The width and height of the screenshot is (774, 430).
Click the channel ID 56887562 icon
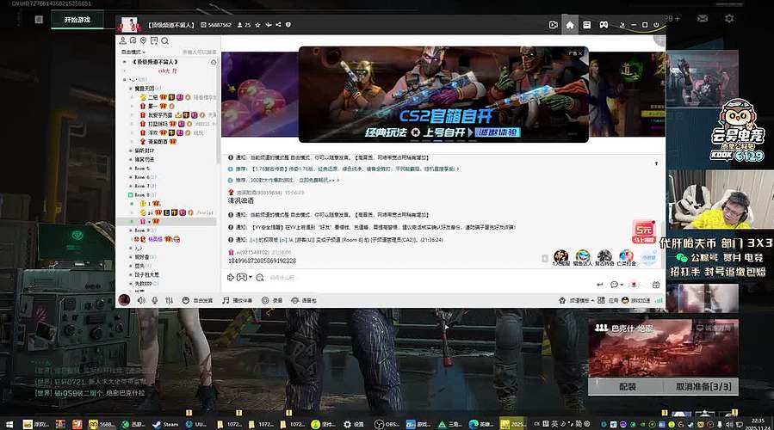tap(203, 25)
